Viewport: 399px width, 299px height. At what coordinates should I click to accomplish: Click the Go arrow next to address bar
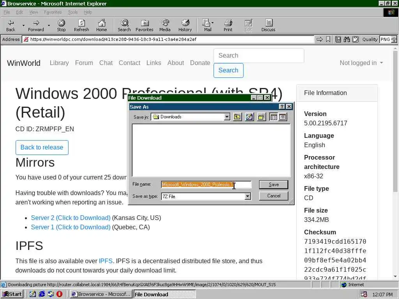pos(320,39)
